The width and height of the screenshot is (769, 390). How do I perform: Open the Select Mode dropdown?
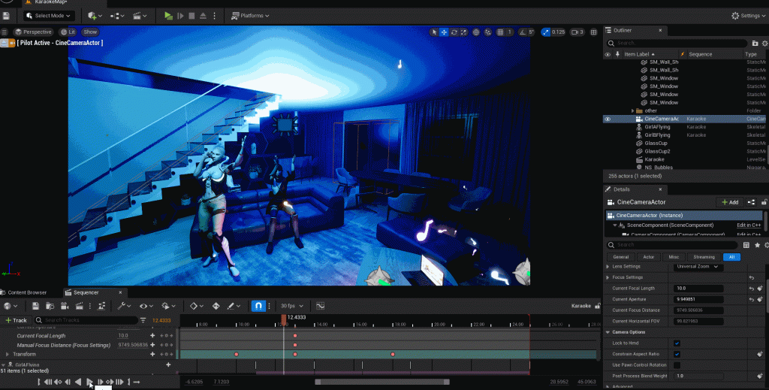pyautogui.click(x=49, y=15)
